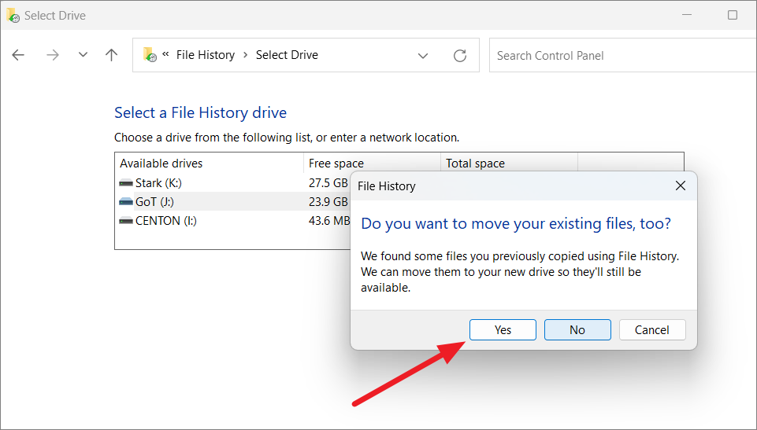Click the Forward navigation arrow

point(53,55)
